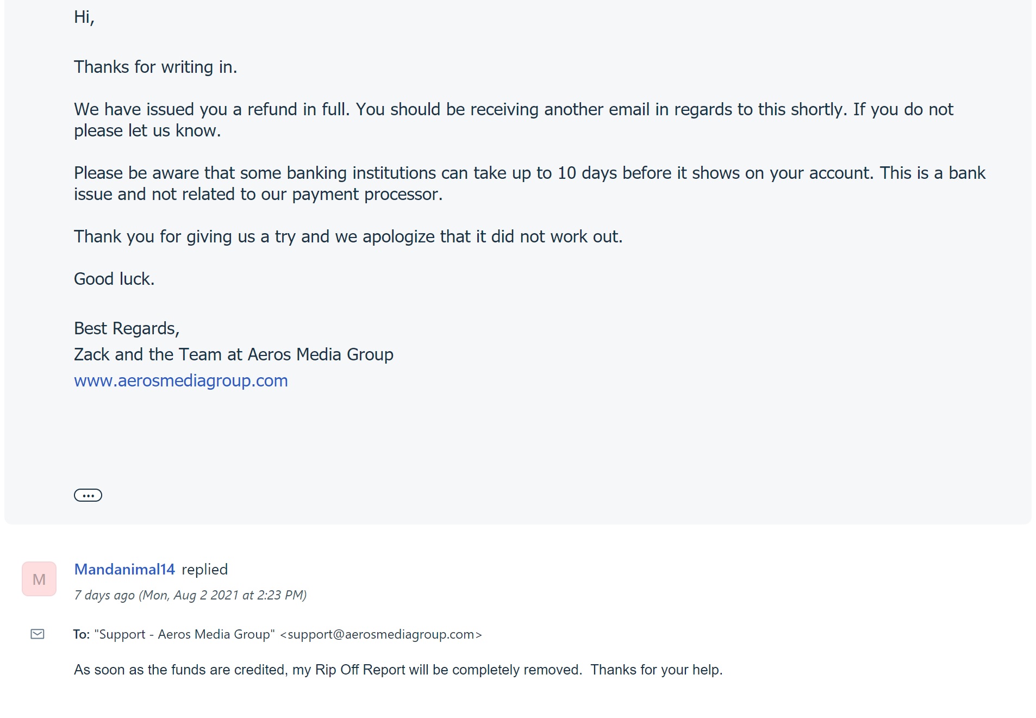Expand quoted text with the ellipsis button
The height and width of the screenshot is (718, 1036).
[88, 495]
